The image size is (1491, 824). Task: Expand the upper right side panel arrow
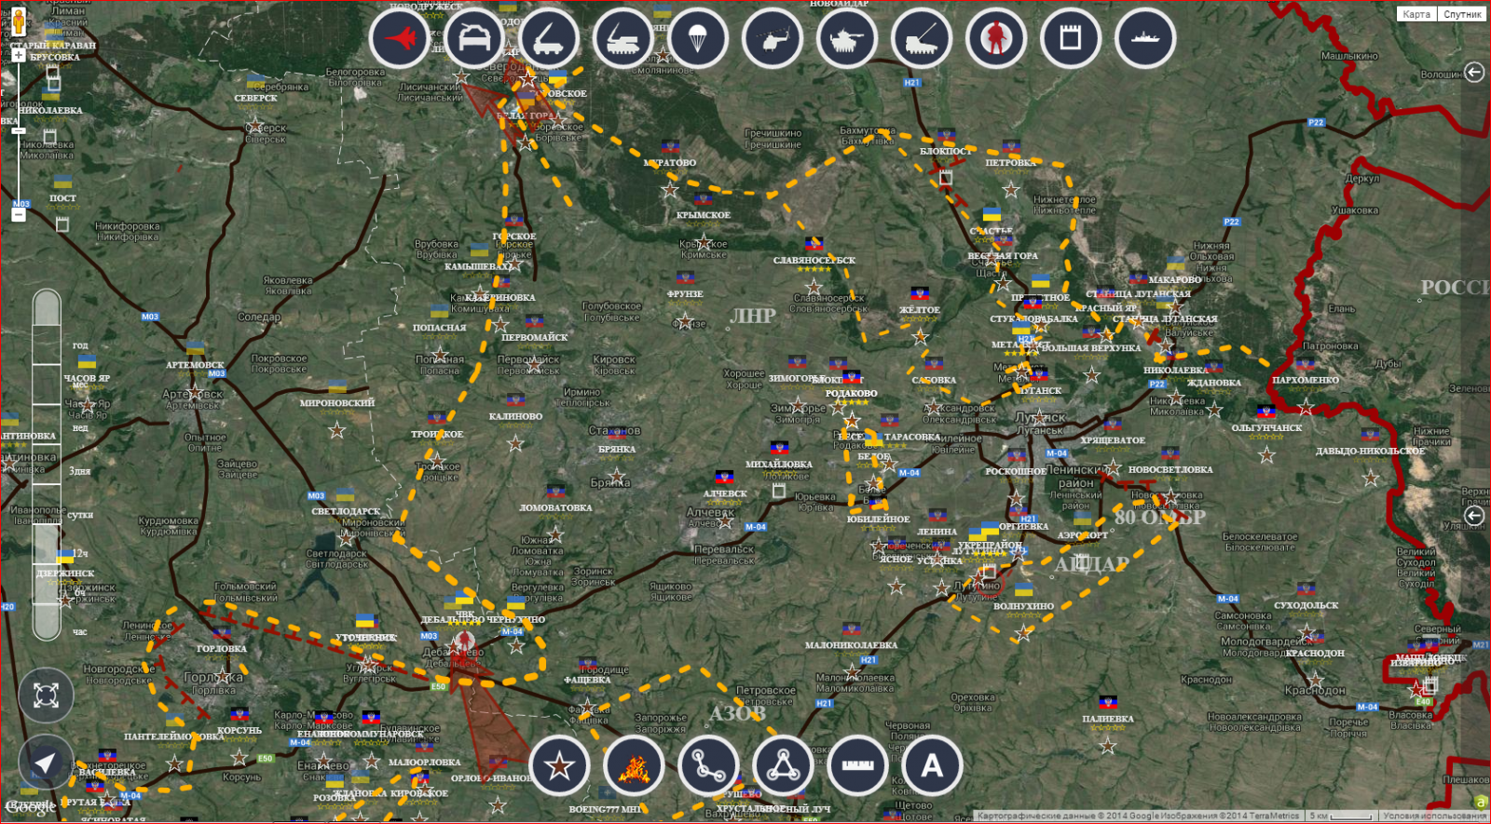pos(1473,73)
